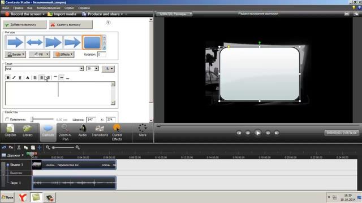
Task: Click the timeline zoom out magnifier
Action: (48, 147)
